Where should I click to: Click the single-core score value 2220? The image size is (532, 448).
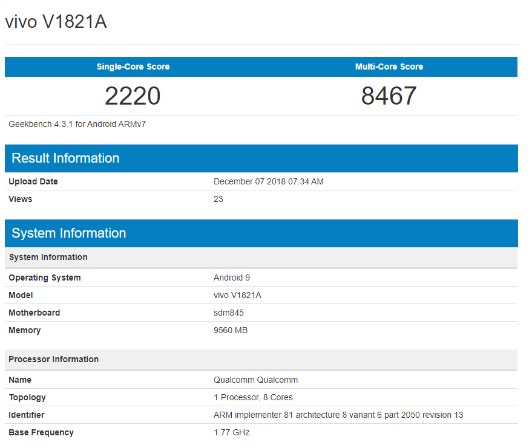tap(133, 96)
